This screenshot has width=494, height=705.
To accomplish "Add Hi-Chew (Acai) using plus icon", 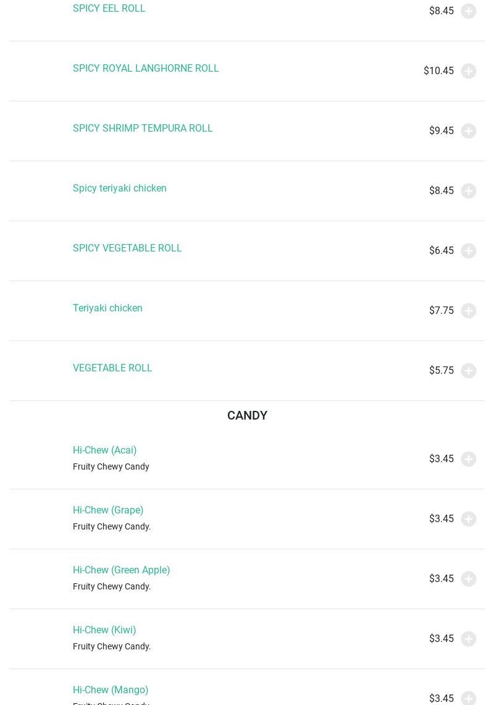I will coord(469,459).
